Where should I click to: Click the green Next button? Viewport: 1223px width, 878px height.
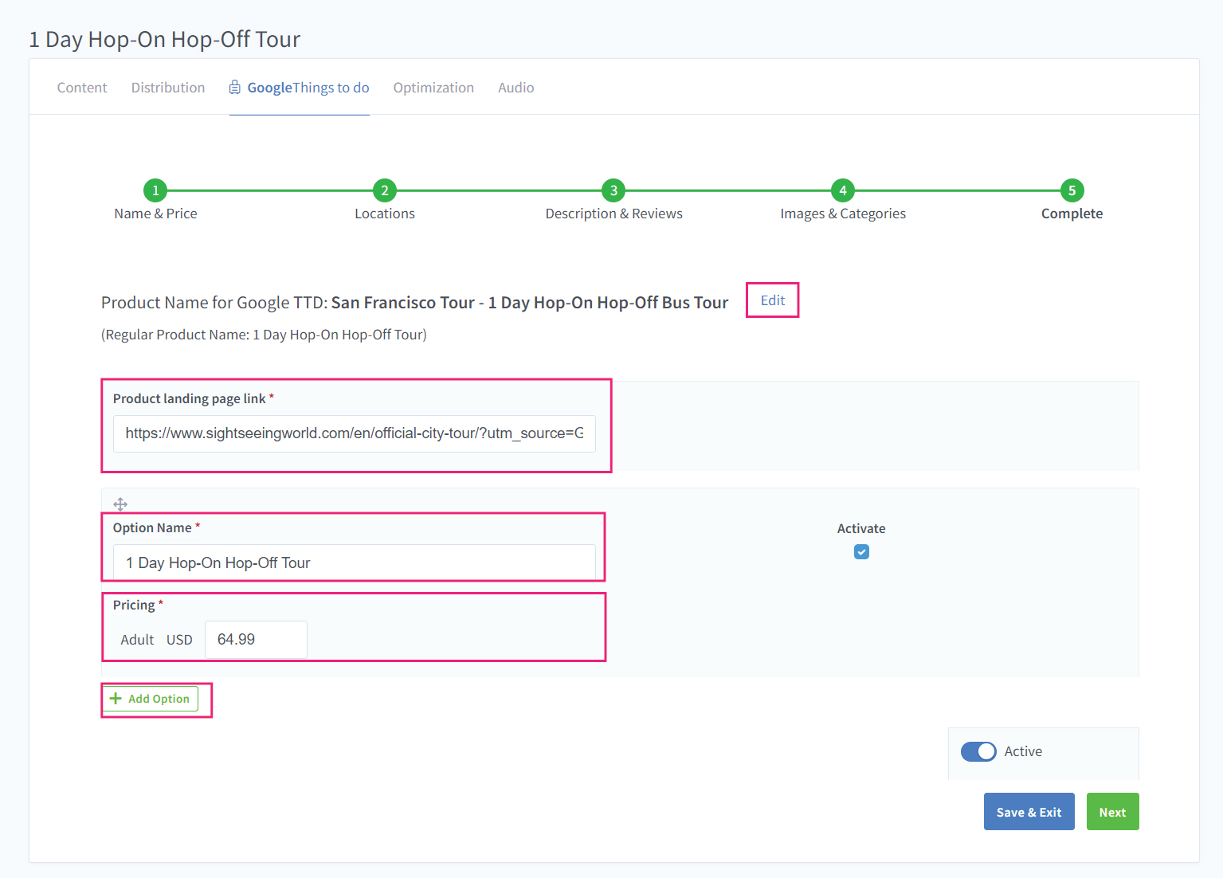pos(1112,812)
